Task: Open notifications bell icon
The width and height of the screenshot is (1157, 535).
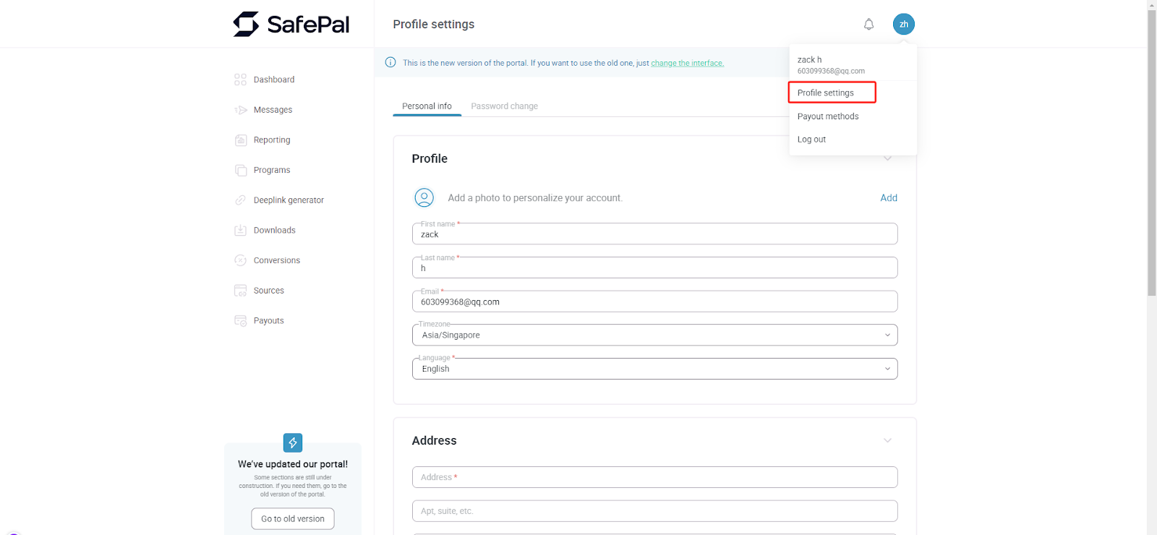Action: pos(868,25)
